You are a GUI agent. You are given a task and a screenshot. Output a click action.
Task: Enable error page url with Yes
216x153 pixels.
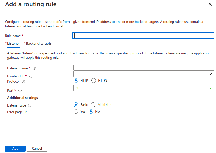coord(76,111)
